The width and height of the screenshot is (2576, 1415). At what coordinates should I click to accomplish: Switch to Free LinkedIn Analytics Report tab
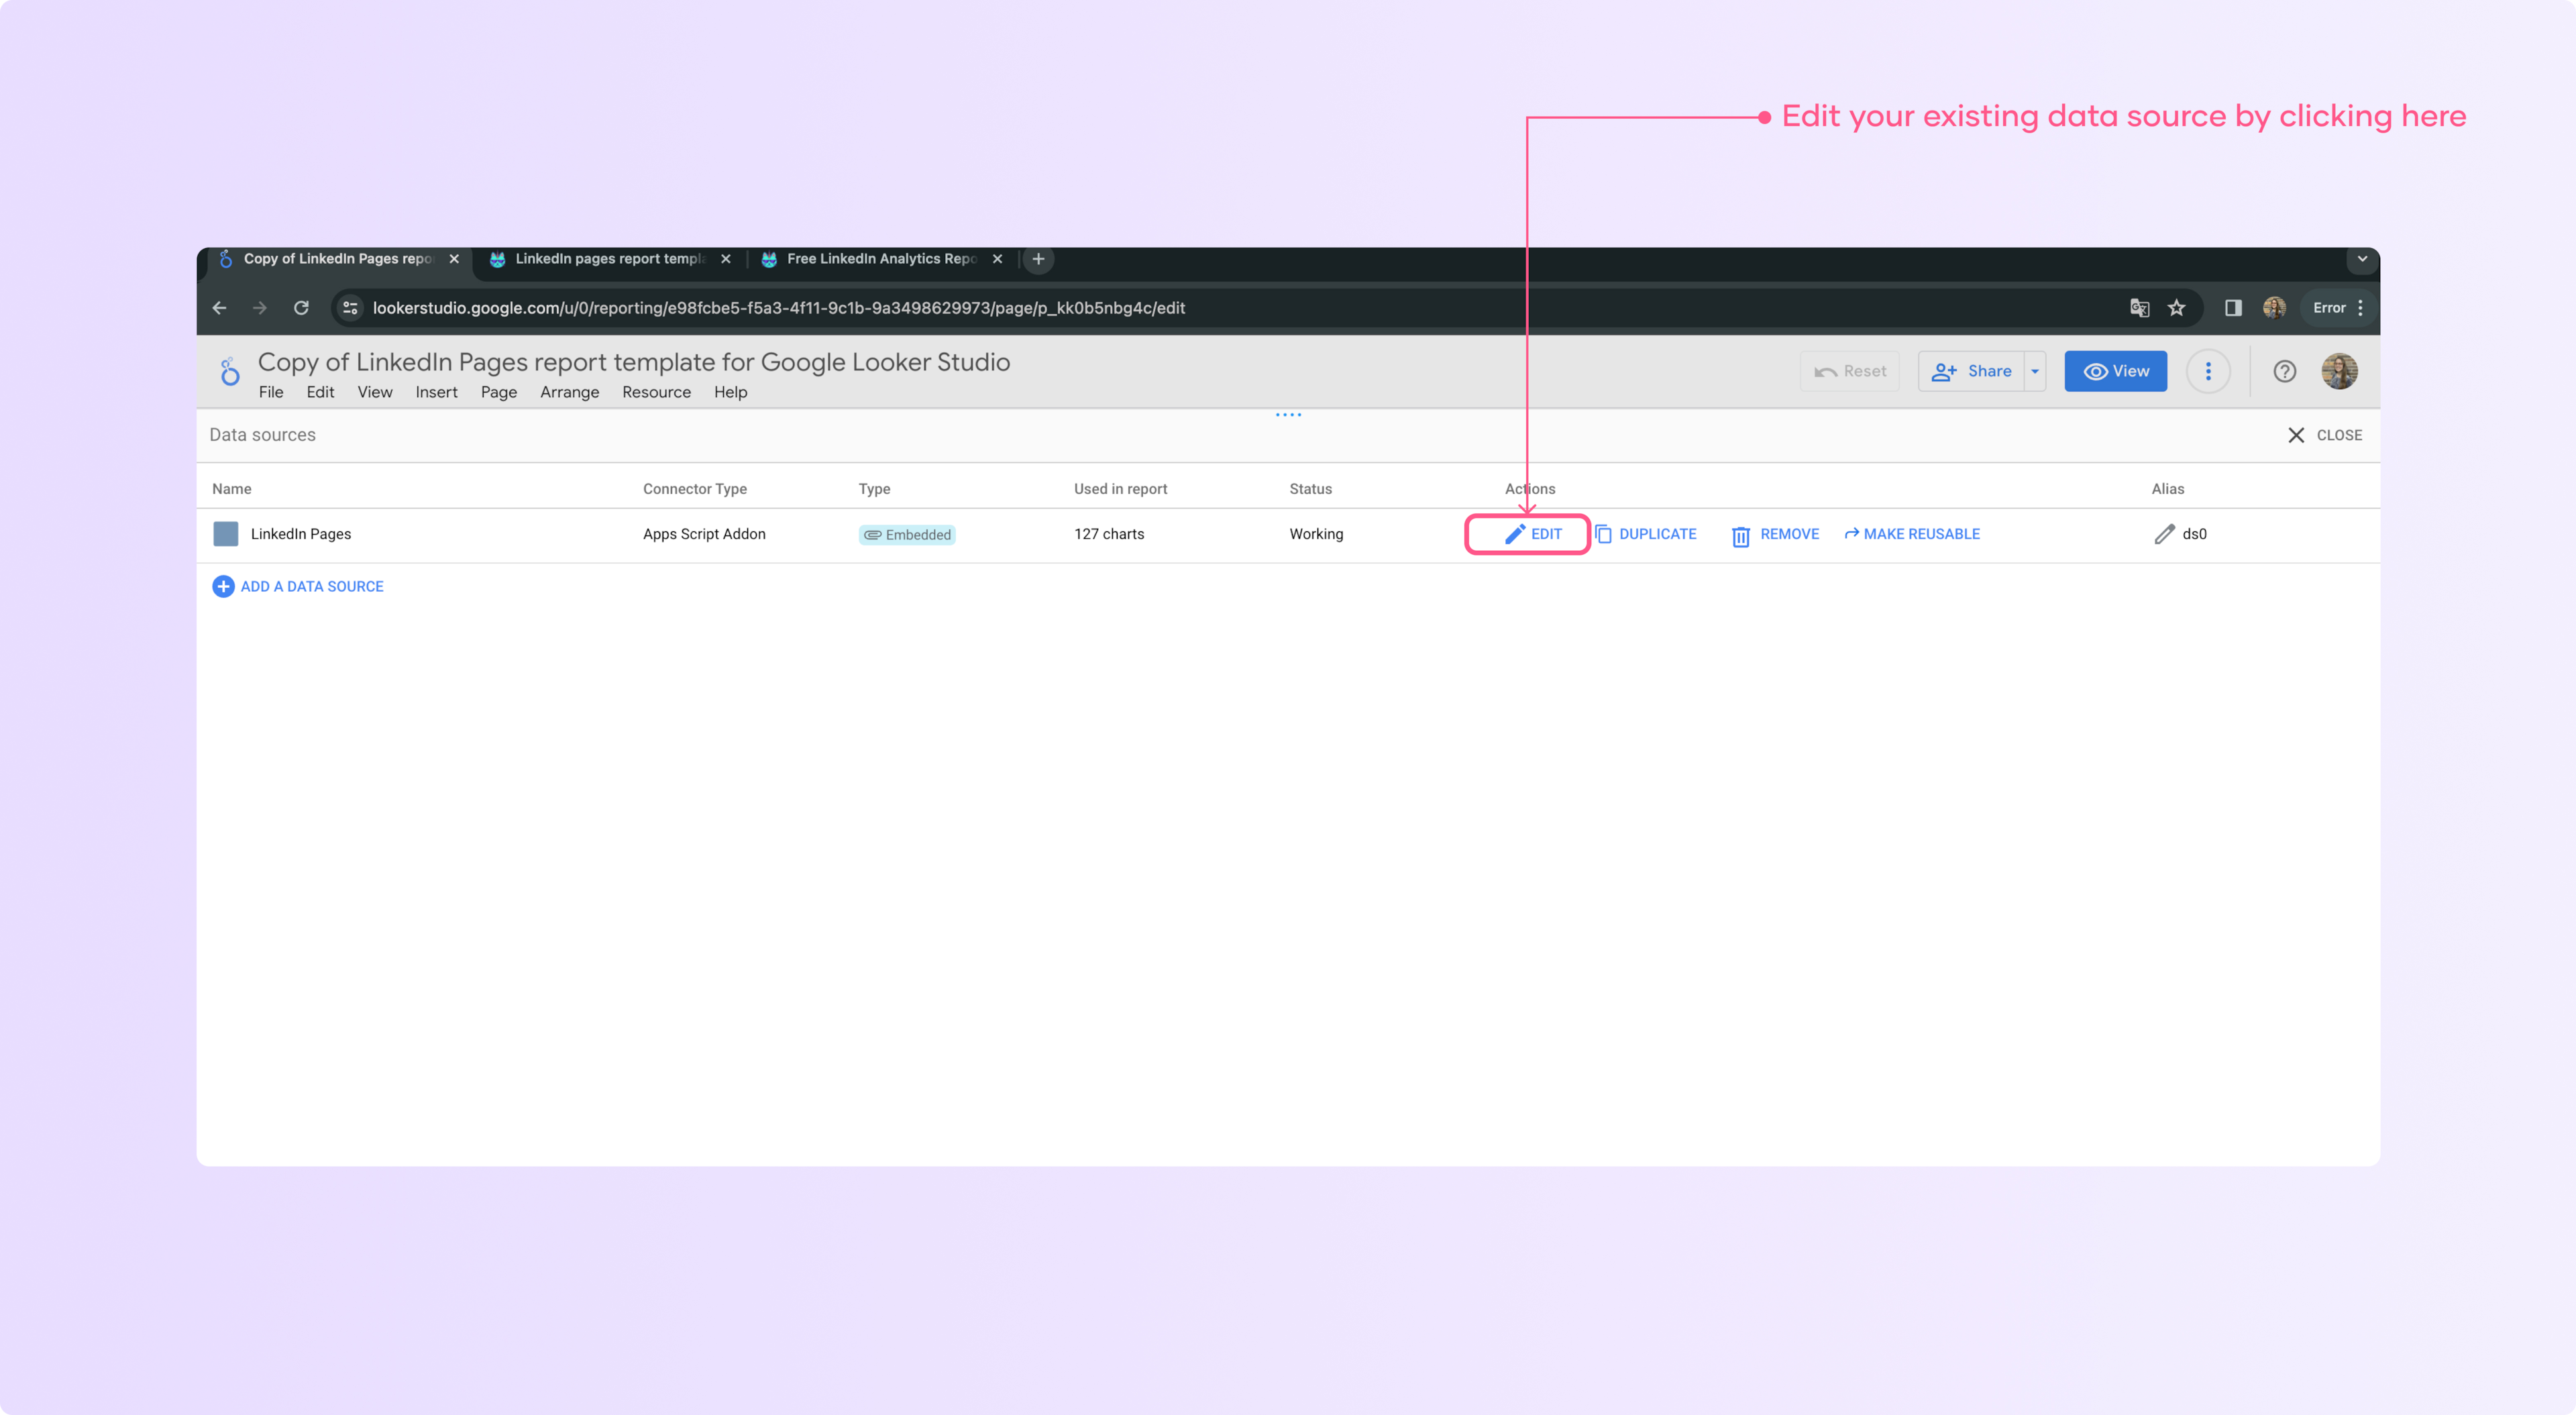[x=881, y=259]
